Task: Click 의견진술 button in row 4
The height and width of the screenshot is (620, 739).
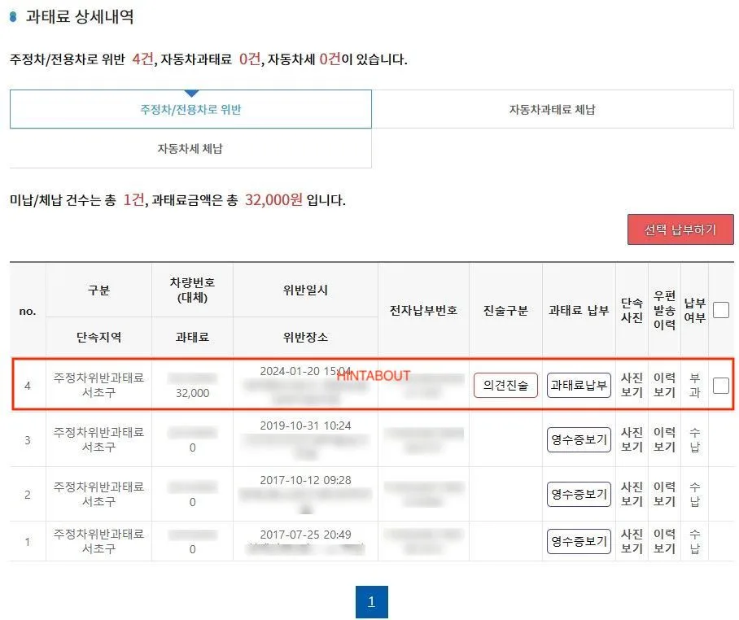Action: pyautogui.click(x=505, y=386)
